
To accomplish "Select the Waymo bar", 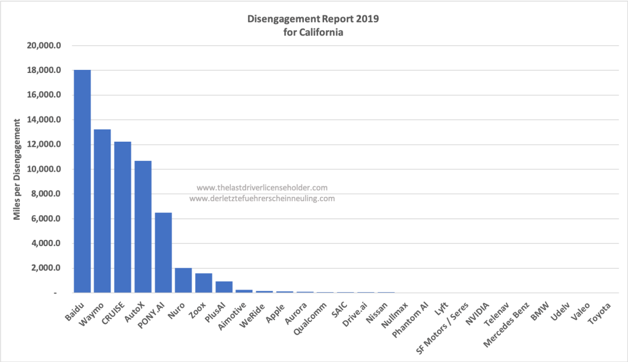I will [x=103, y=211].
